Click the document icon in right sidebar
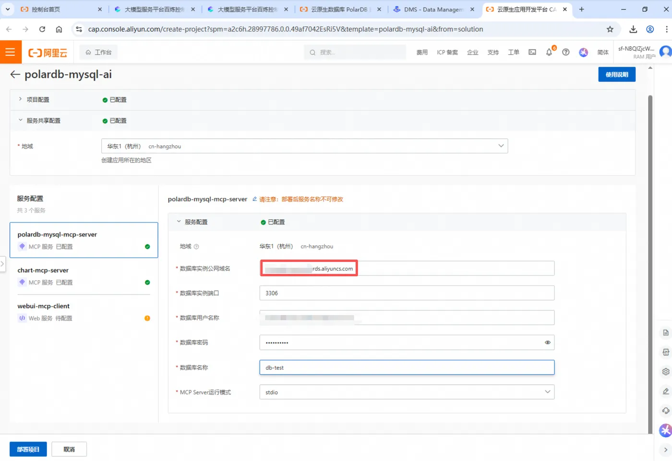This screenshot has width=672, height=461. point(666,332)
